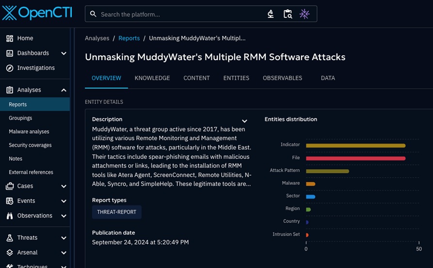Switch to the Content tab
This screenshot has height=268, width=433.
tap(196, 78)
